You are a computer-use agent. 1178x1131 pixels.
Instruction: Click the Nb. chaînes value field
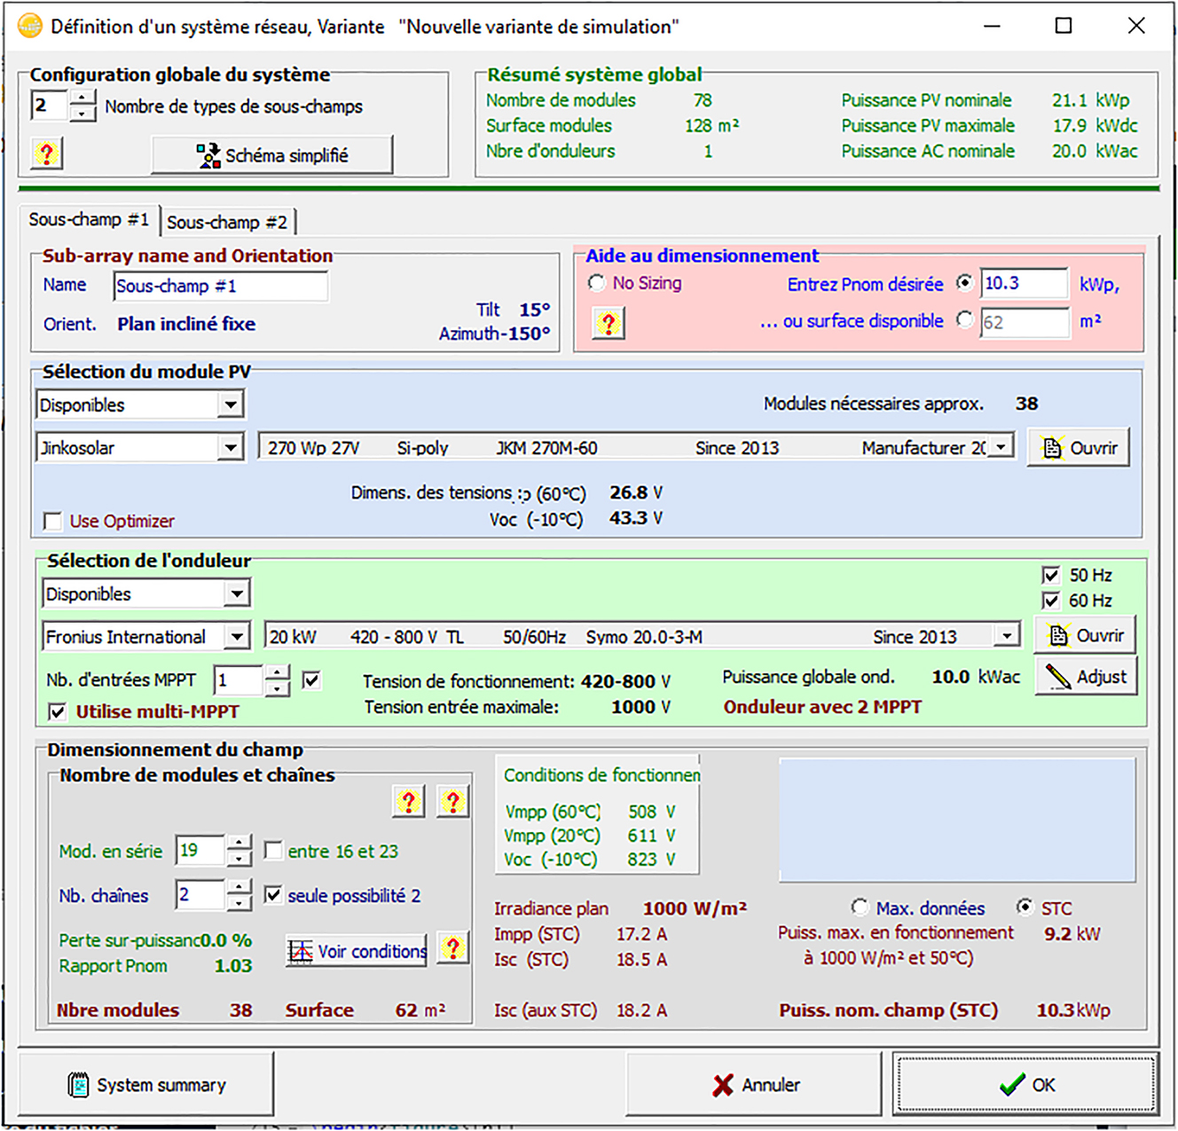pos(200,895)
